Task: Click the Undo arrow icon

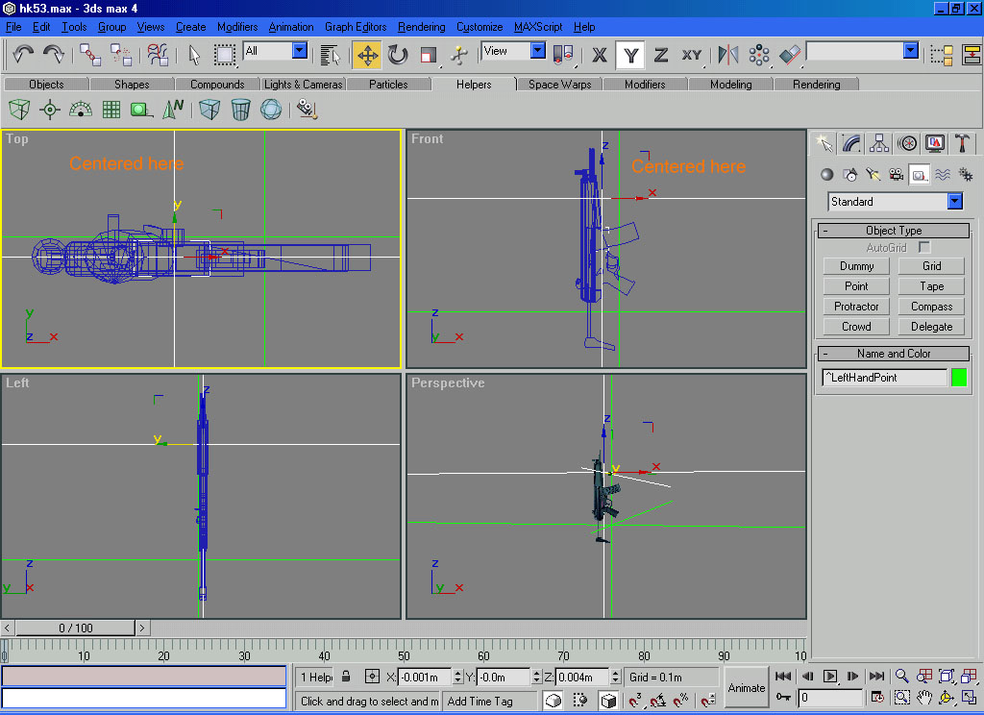Action: (23, 55)
